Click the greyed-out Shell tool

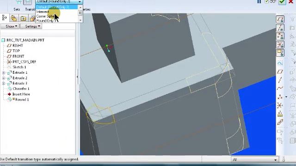pos(293,28)
